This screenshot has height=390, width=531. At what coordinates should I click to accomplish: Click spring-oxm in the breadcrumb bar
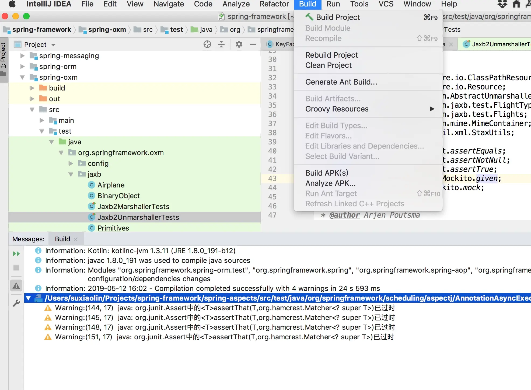pyautogui.click(x=107, y=30)
